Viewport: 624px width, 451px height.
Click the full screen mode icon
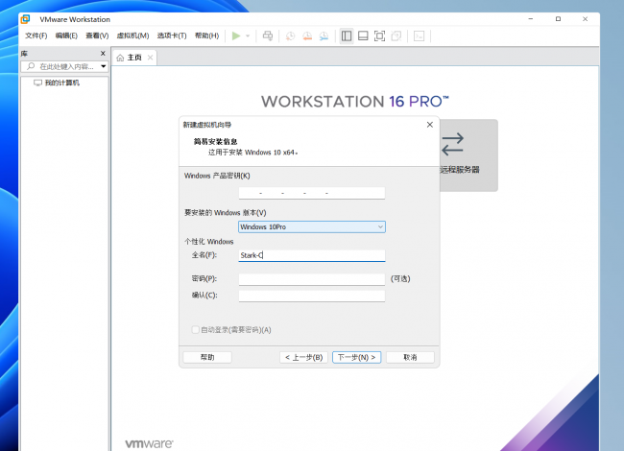tap(379, 36)
